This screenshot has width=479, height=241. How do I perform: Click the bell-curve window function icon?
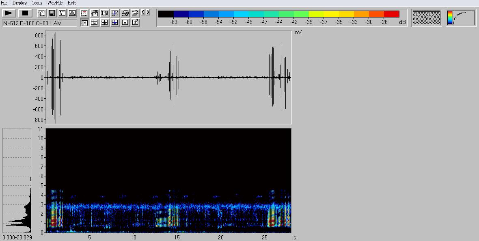click(x=72, y=13)
